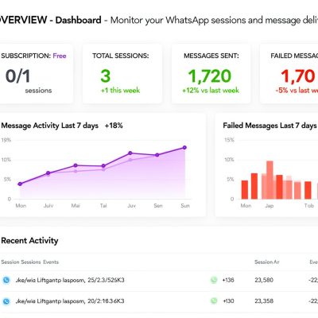Viewport: 318px width, 318px height.
Task: Click the first red bar above Mon
Action: pos(245,190)
